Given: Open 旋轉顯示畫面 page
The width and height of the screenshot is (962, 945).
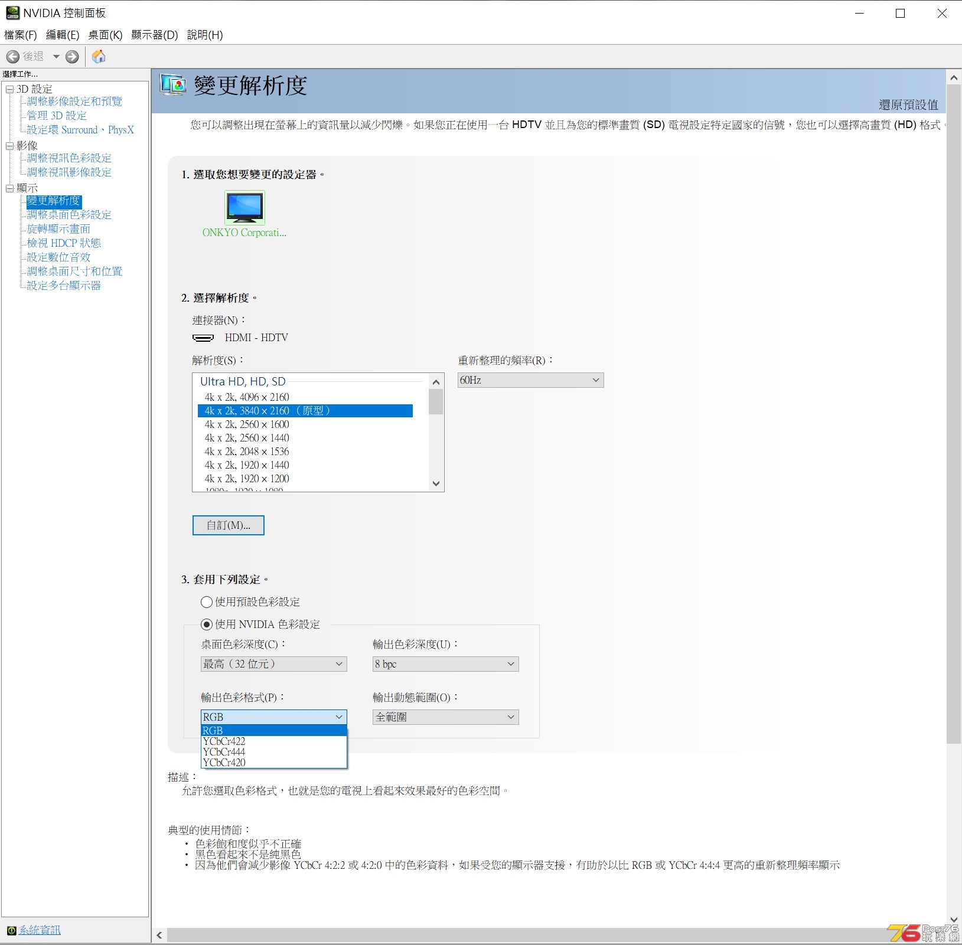Looking at the screenshot, I should click(x=58, y=229).
